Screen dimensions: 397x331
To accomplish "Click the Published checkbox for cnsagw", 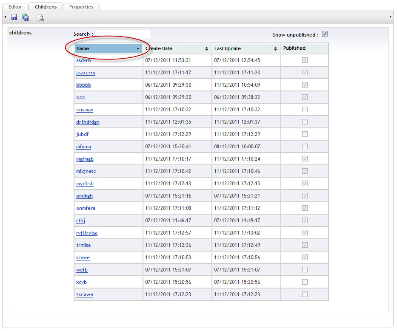I will click(x=305, y=110).
